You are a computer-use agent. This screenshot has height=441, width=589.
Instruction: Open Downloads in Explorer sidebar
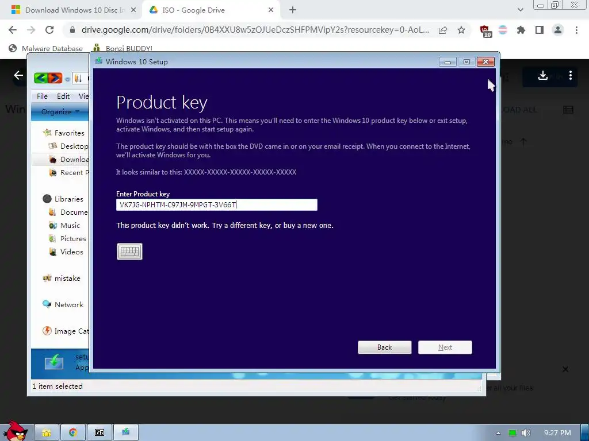69,160
